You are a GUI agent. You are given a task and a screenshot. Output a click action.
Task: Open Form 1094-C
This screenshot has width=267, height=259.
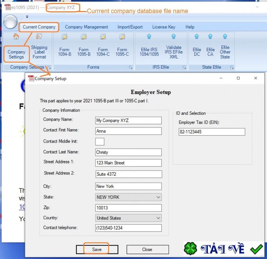point(103,48)
